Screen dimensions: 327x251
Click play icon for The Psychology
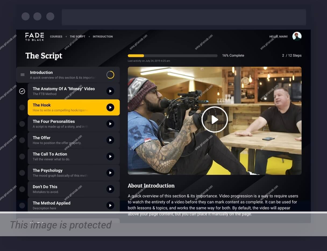pyautogui.click(x=110, y=173)
